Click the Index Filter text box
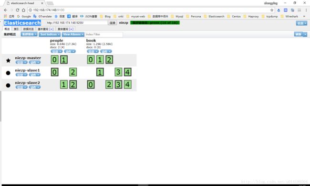This screenshot has width=310, height=186. [104, 34]
